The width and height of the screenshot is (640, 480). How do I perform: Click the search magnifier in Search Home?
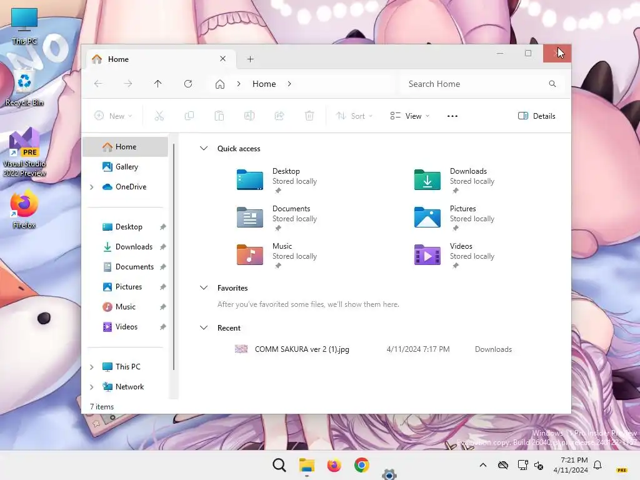click(x=552, y=84)
